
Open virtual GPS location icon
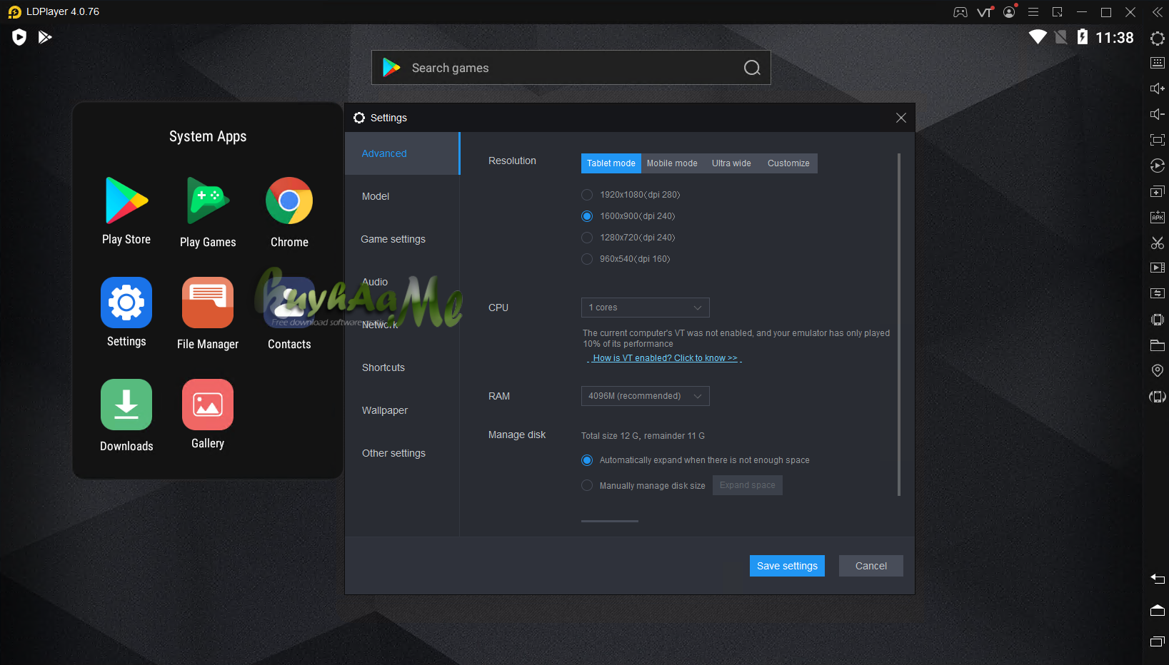point(1158,370)
